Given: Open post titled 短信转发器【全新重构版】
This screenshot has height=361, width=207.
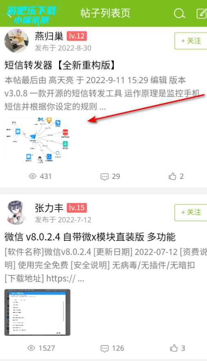Looking at the screenshot, I should (60, 65).
